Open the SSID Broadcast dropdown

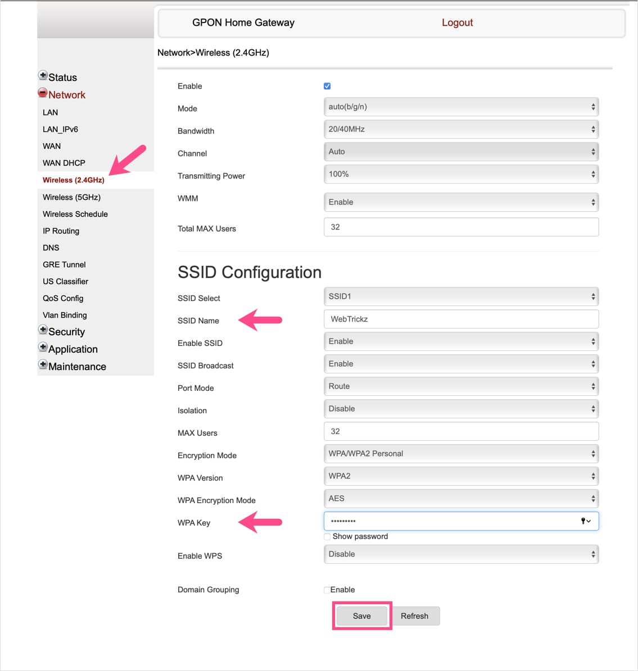pyautogui.click(x=461, y=364)
